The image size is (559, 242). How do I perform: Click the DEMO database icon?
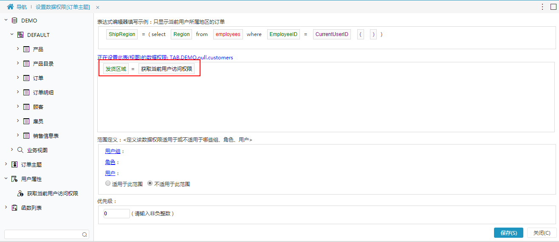[x=14, y=20]
